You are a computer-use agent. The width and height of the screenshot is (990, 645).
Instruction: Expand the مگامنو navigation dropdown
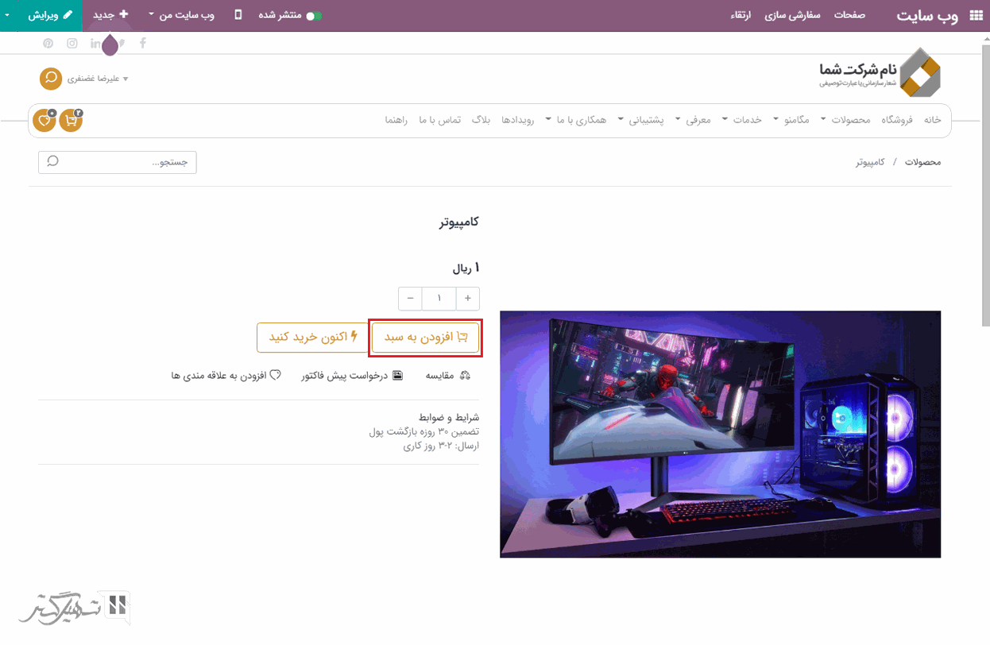click(791, 119)
